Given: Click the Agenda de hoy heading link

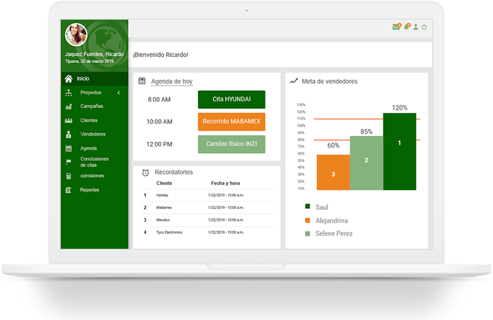Looking at the screenshot, I should click(x=172, y=82).
